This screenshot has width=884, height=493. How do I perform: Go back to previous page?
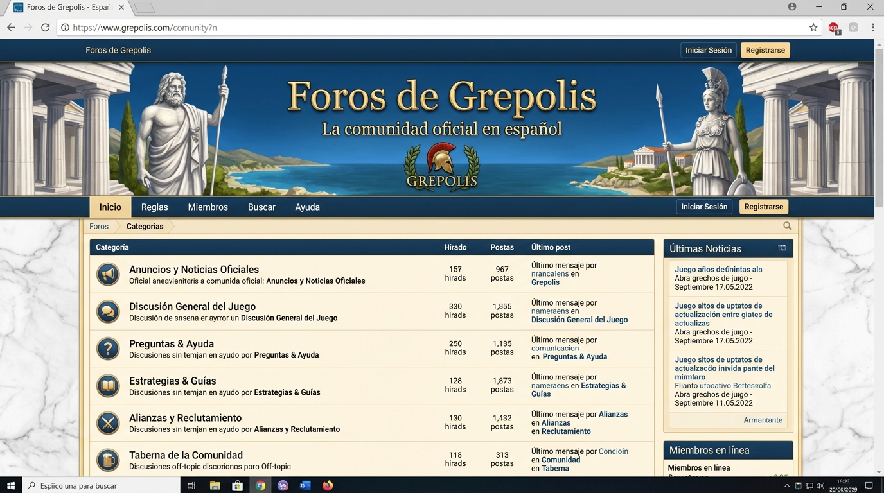(x=11, y=28)
